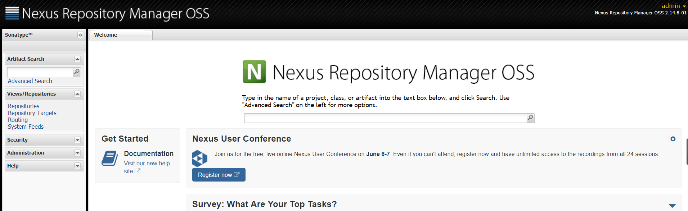The image size is (688, 211).
Task: Expand the Help panel
Action: pos(77,166)
